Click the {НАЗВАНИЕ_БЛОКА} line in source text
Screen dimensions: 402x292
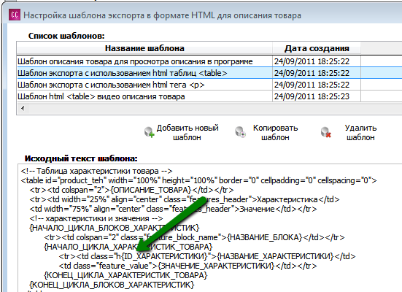(x=194, y=237)
